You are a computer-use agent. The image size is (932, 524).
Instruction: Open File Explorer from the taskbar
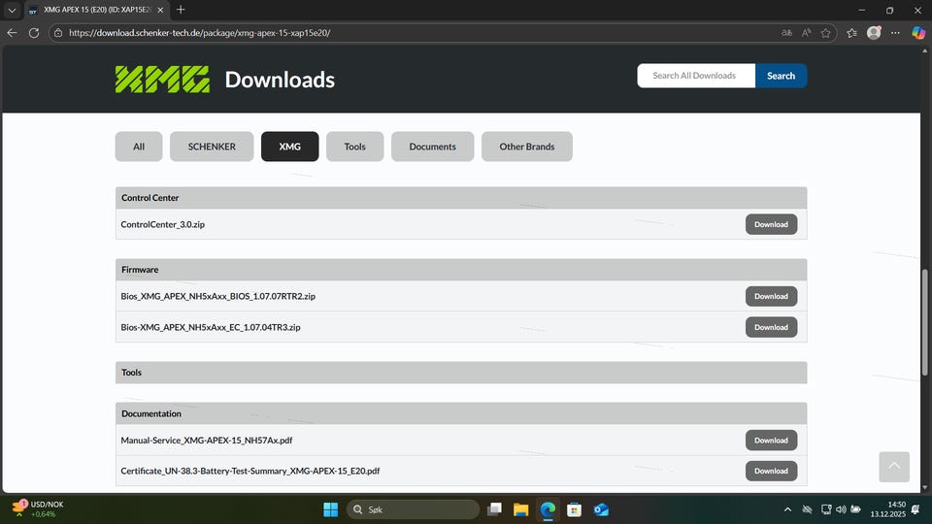tap(520, 509)
